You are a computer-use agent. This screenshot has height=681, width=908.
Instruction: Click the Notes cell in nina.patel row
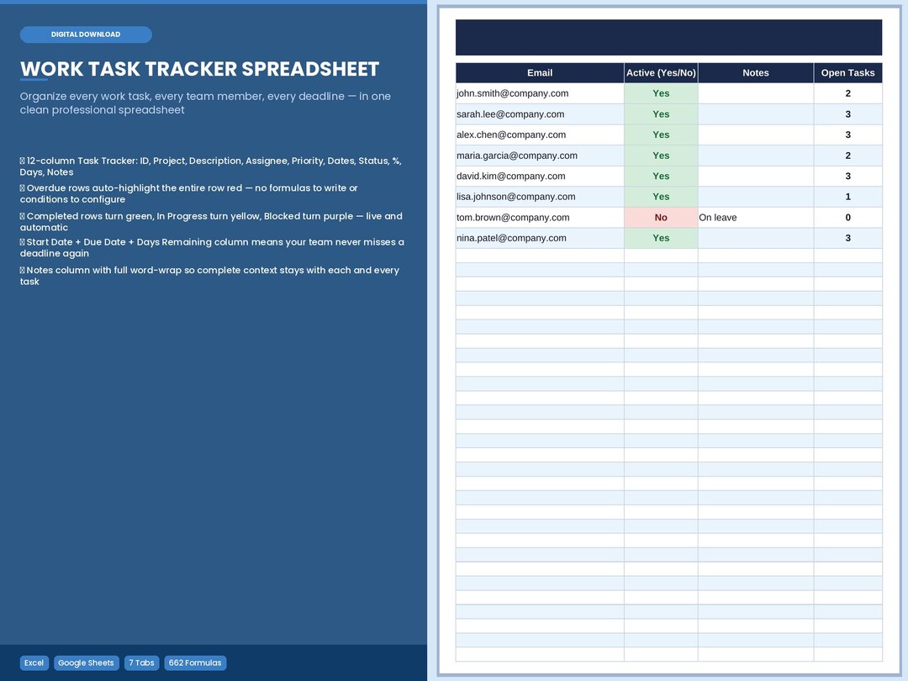(x=756, y=238)
